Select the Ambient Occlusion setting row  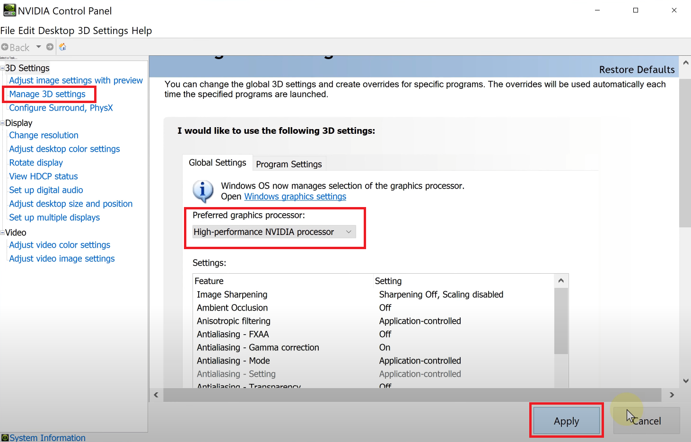[x=232, y=308]
